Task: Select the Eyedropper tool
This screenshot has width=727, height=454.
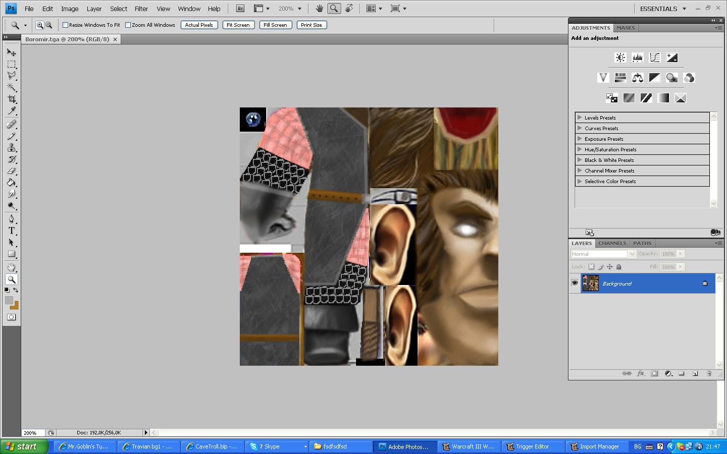Action: (12, 110)
